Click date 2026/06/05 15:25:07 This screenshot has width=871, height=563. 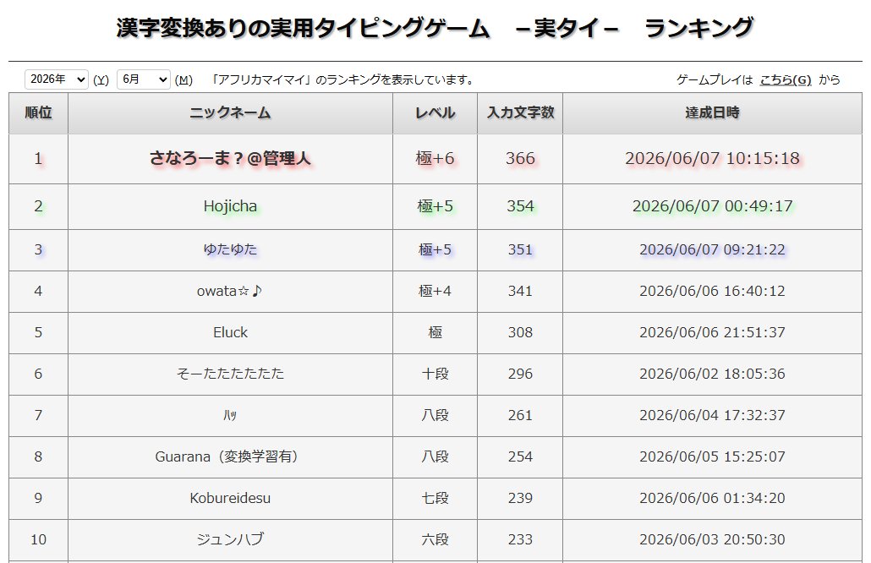pos(712,456)
